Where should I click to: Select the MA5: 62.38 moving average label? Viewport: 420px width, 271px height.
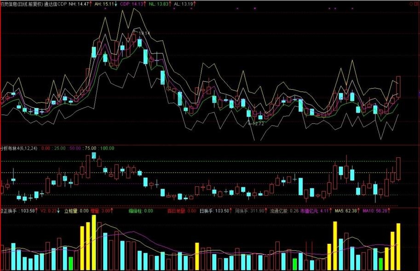346,211
